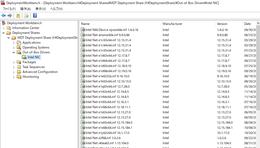Select Intel Net e1d68x64.inf 12.19.0.16 row

(168, 71)
